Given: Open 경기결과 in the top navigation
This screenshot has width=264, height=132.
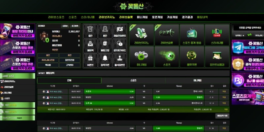Looking at the screenshot, I should [x=187, y=17].
